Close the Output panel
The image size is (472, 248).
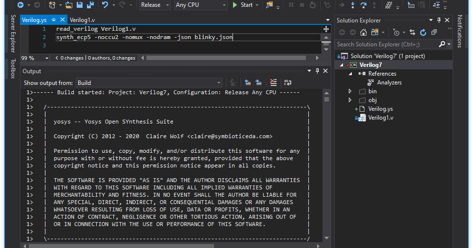point(325,71)
